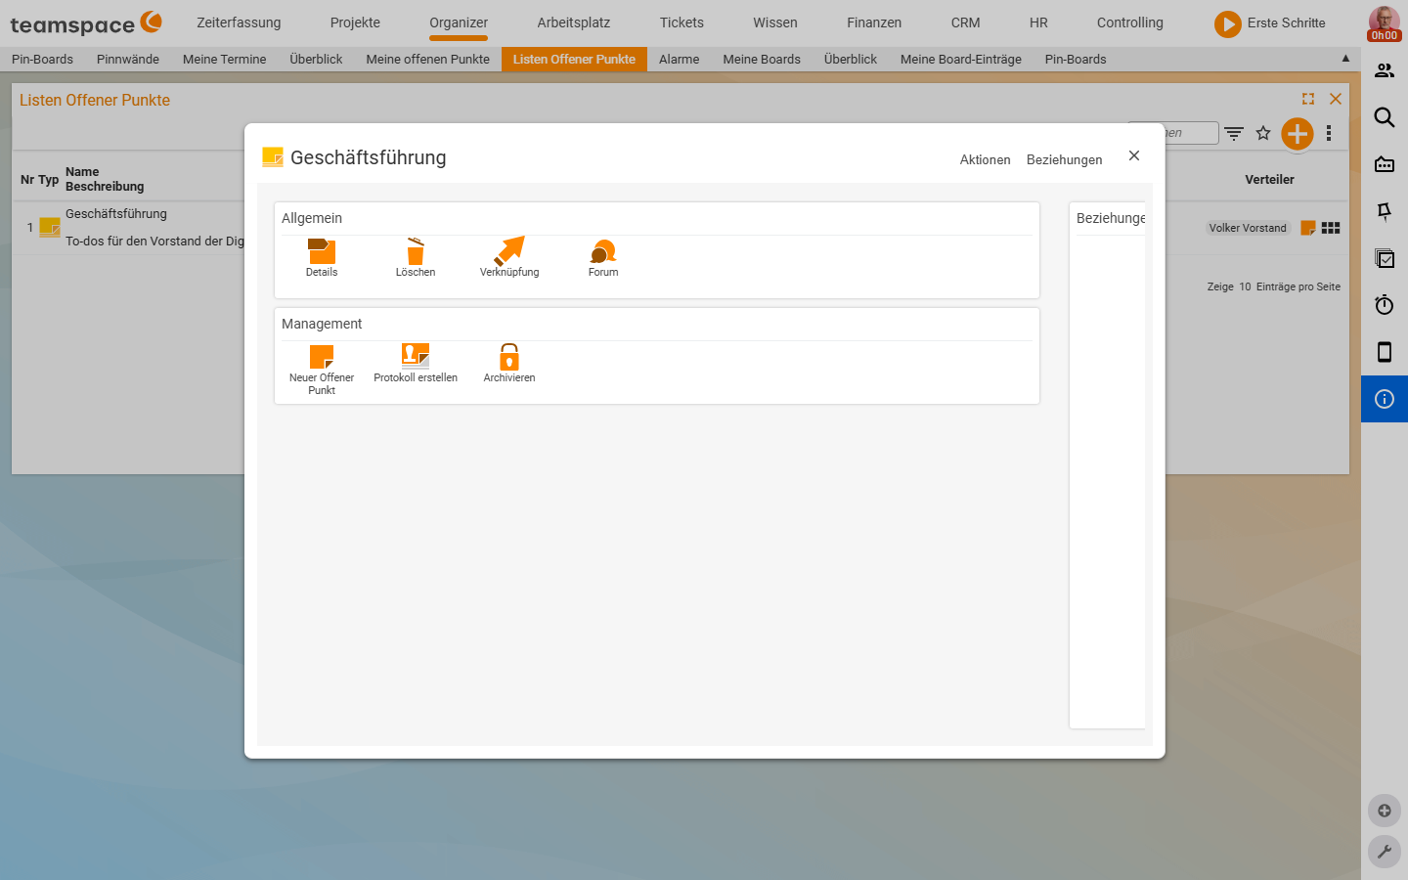Click the round plus button at bottom right
Image resolution: width=1408 pixels, height=880 pixels.
click(x=1385, y=811)
